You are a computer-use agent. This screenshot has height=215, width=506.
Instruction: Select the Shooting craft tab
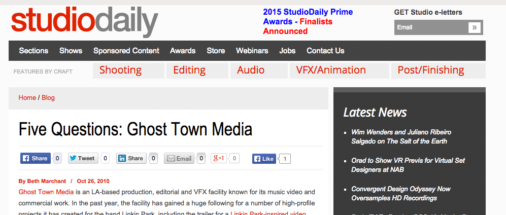(128, 70)
